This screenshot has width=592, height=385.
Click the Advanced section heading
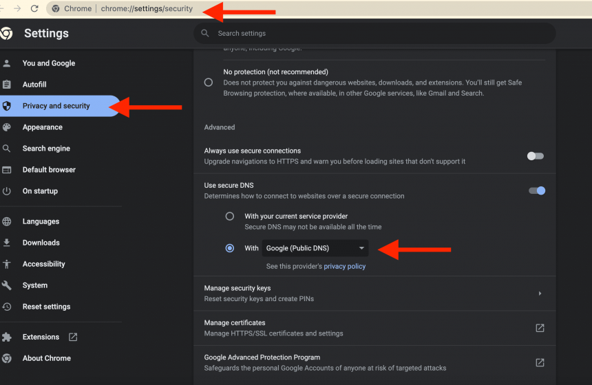[220, 127]
